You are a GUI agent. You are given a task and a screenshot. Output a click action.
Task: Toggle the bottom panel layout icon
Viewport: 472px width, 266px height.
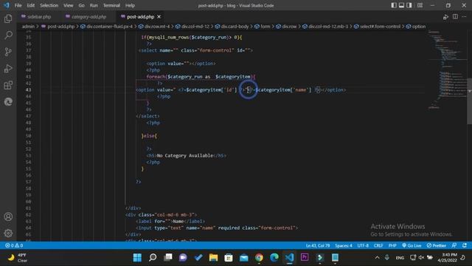point(401,5)
